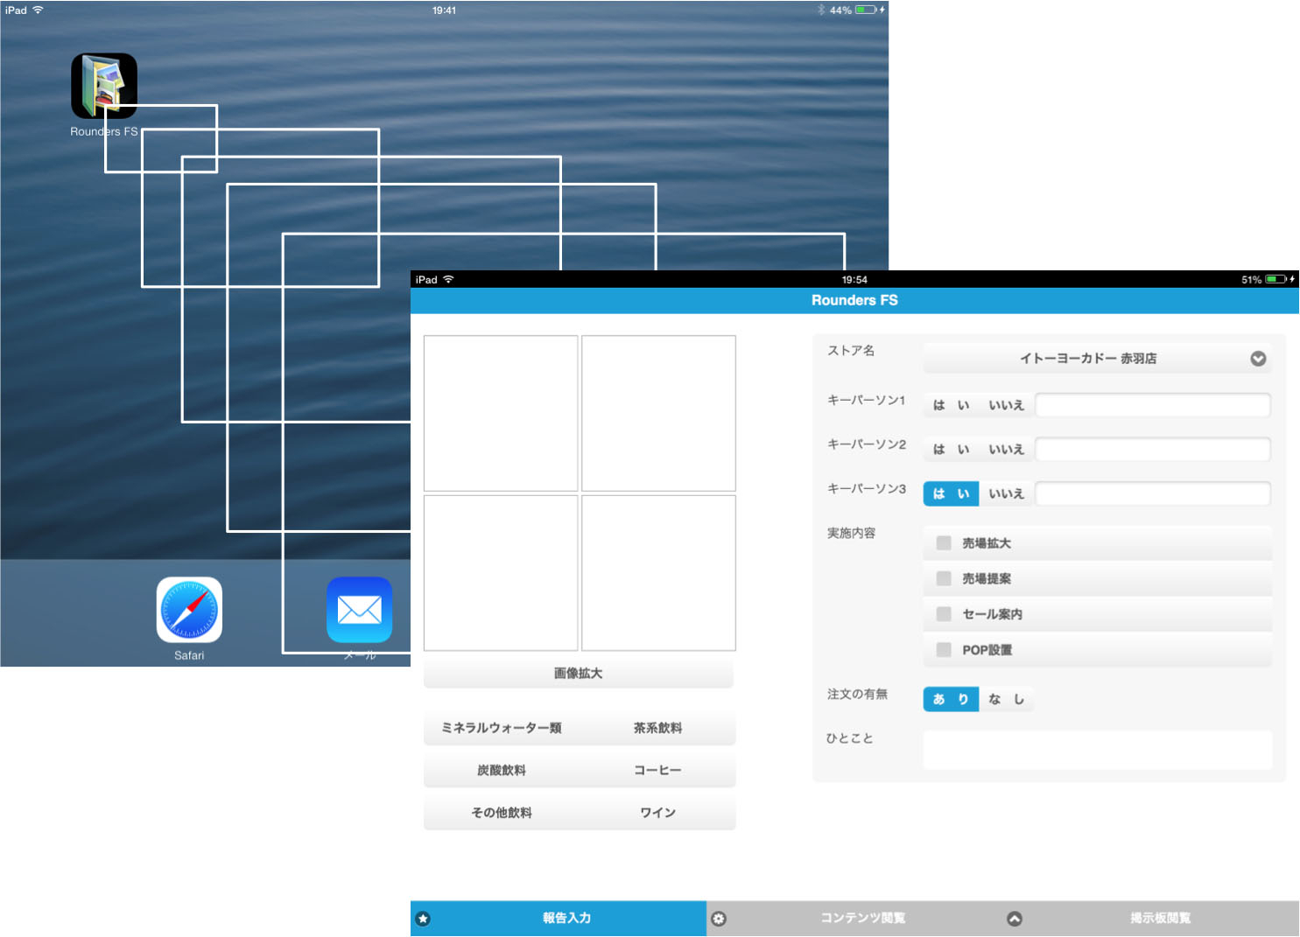Click the 画像拡大 button
1300x937 pixels.
[579, 674]
